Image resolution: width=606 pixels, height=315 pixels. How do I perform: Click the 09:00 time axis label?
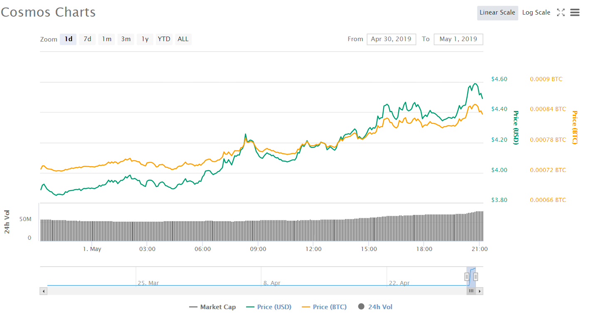(x=258, y=249)
